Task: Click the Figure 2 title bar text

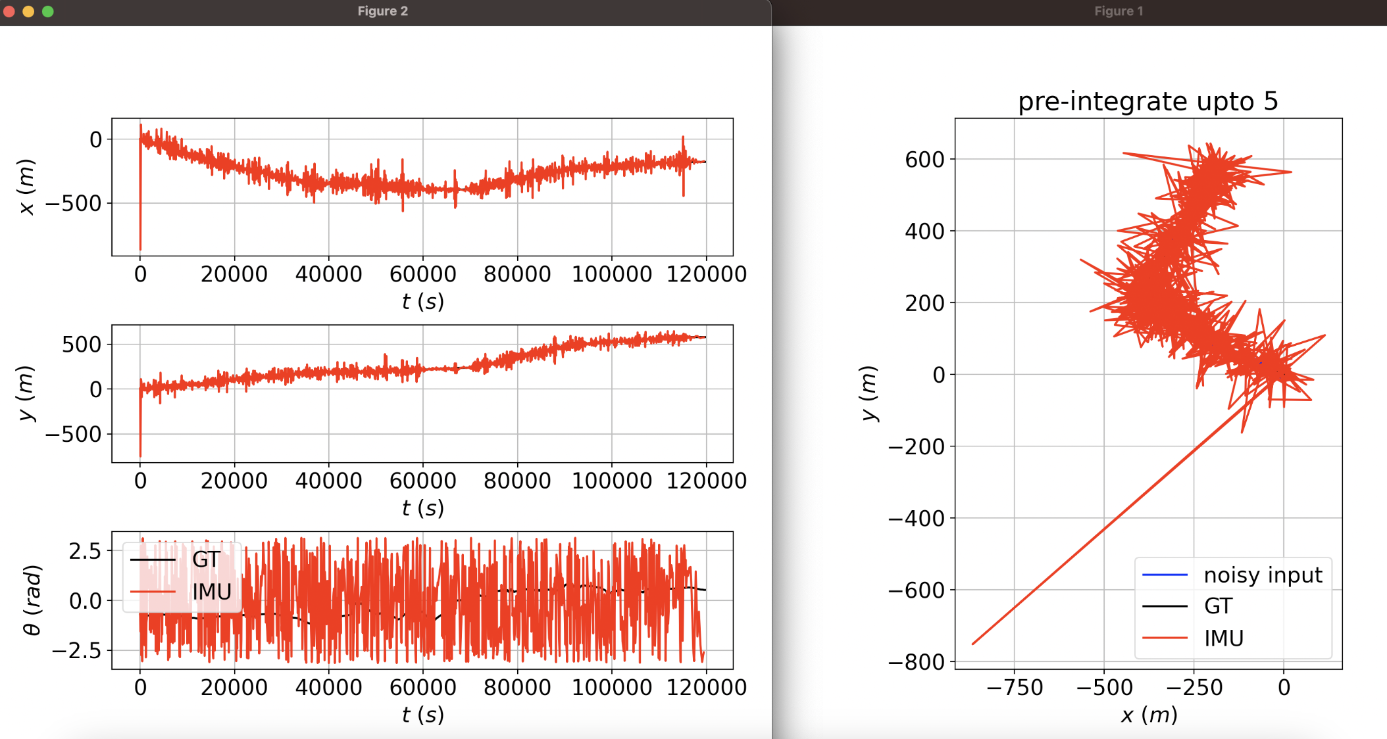Action: point(382,11)
